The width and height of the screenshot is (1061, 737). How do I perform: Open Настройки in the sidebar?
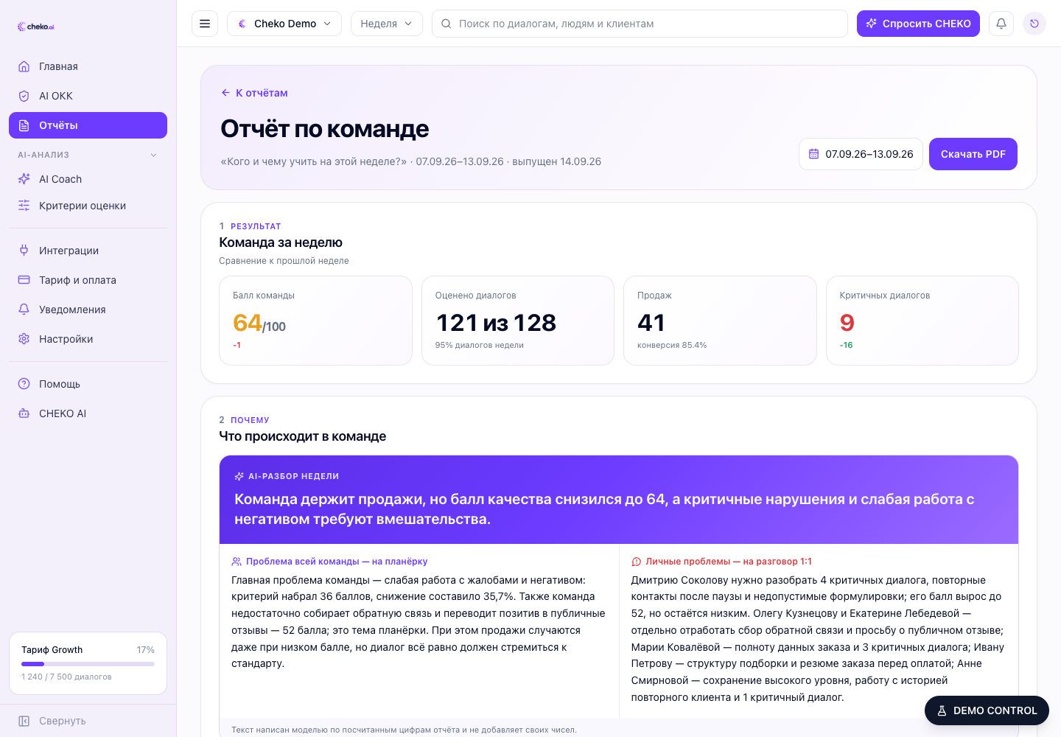click(x=88, y=339)
